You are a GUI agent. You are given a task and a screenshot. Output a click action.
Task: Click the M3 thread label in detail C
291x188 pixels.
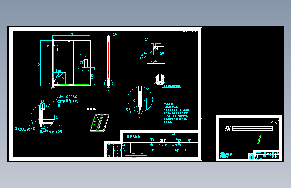tap(128, 109)
